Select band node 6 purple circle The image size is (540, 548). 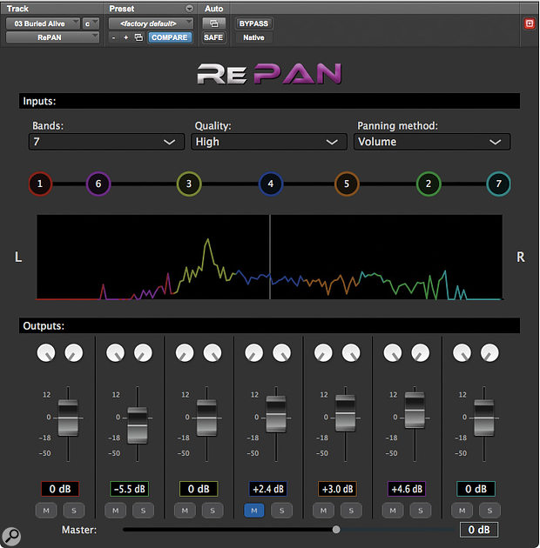(x=98, y=184)
